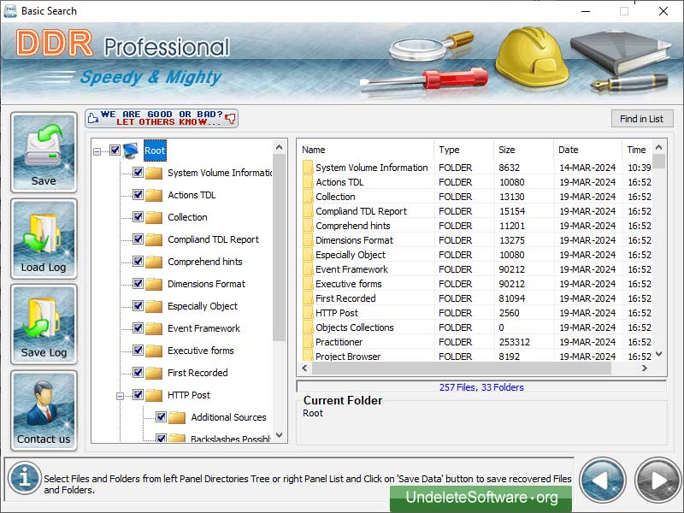Click the info icon in status bar

click(x=25, y=478)
